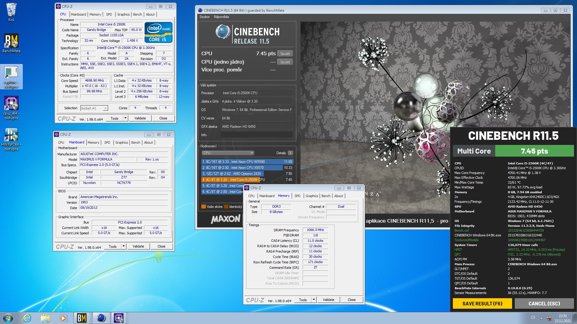Open the Koš recycle bin desktop icon
Screen dimensions: 577x324
pyautogui.click(x=11, y=12)
